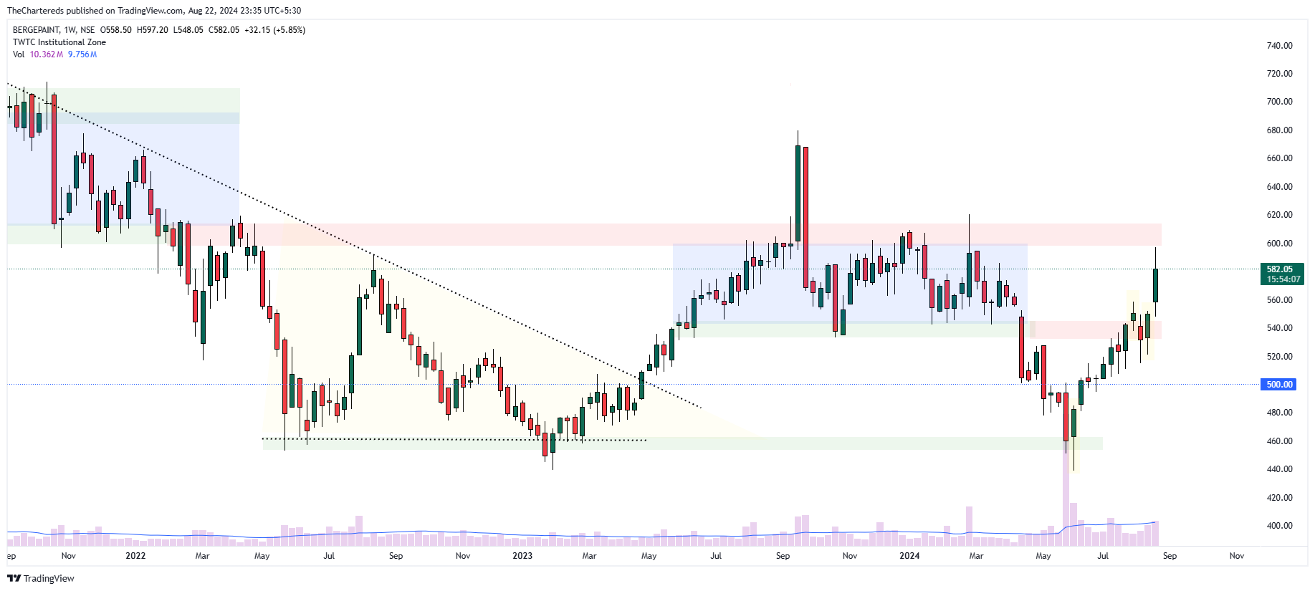
Task: Click the Sep label at the far right of the time axis
Action: [x=1170, y=556]
